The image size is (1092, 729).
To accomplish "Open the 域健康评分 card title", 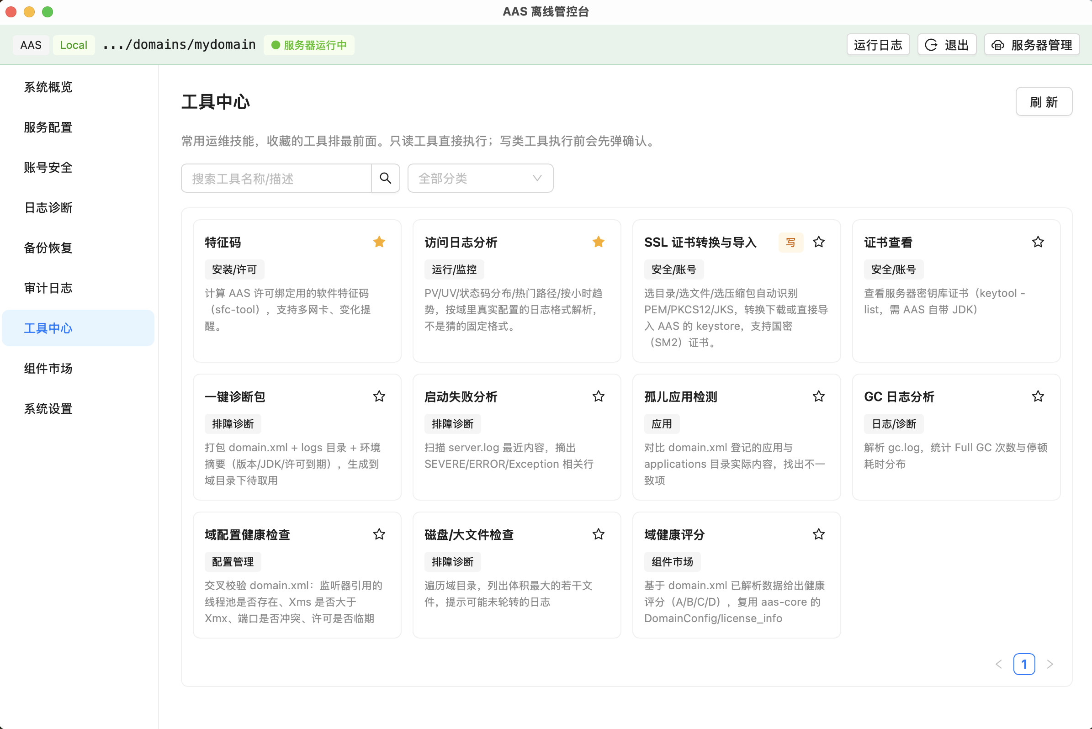I will [674, 535].
